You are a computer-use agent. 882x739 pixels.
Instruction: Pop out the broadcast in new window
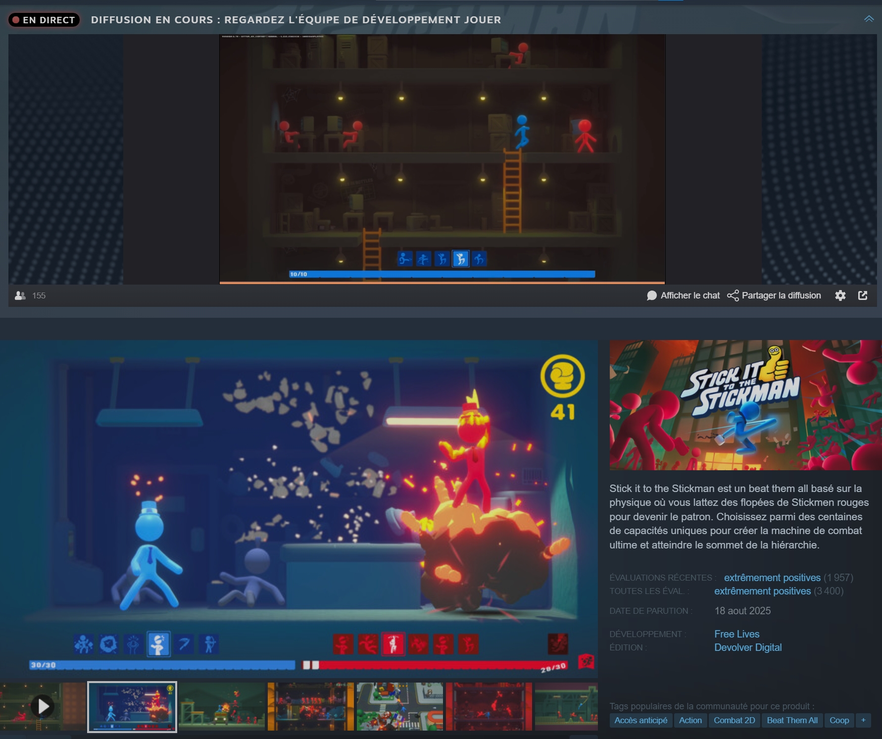click(863, 296)
